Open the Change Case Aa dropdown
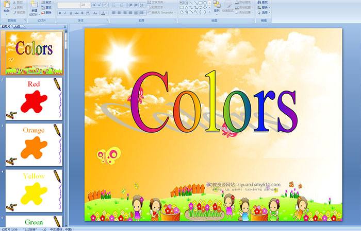 click(95, 13)
